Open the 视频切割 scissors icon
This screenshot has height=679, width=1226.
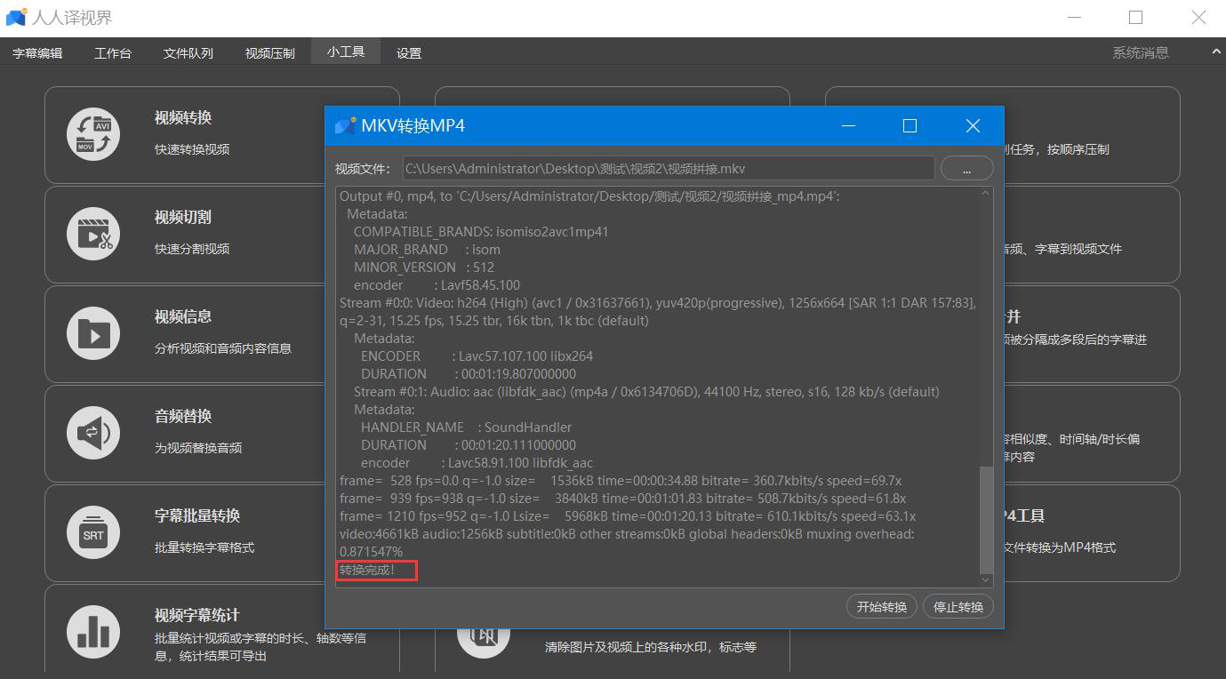tap(93, 235)
